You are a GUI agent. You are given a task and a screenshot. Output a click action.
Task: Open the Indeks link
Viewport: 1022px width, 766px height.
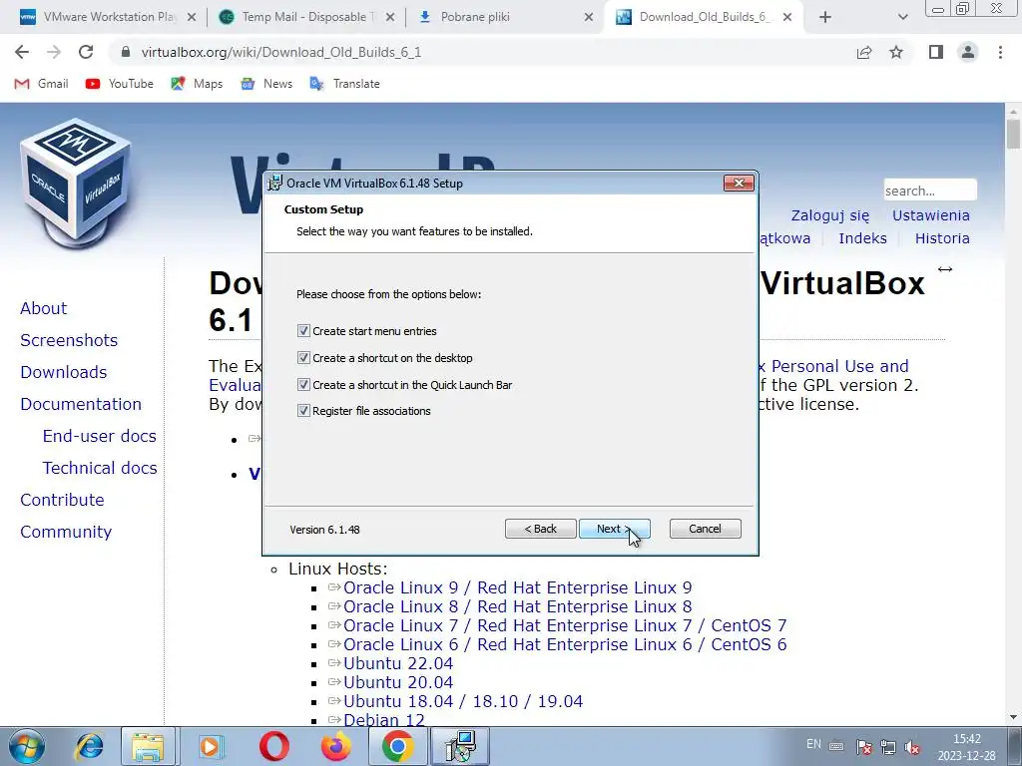pyautogui.click(x=862, y=238)
